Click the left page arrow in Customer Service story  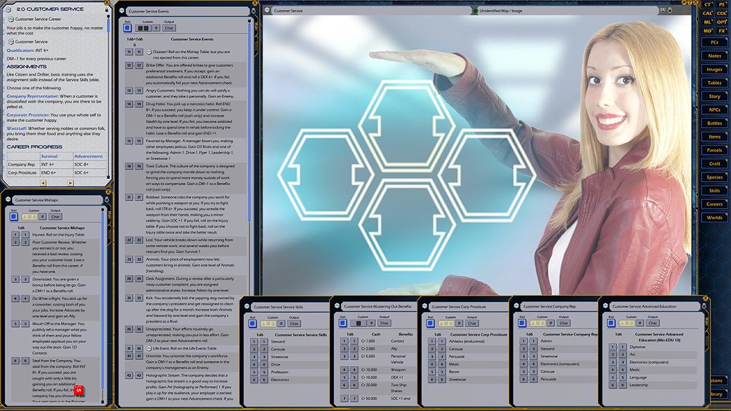click(x=43, y=183)
